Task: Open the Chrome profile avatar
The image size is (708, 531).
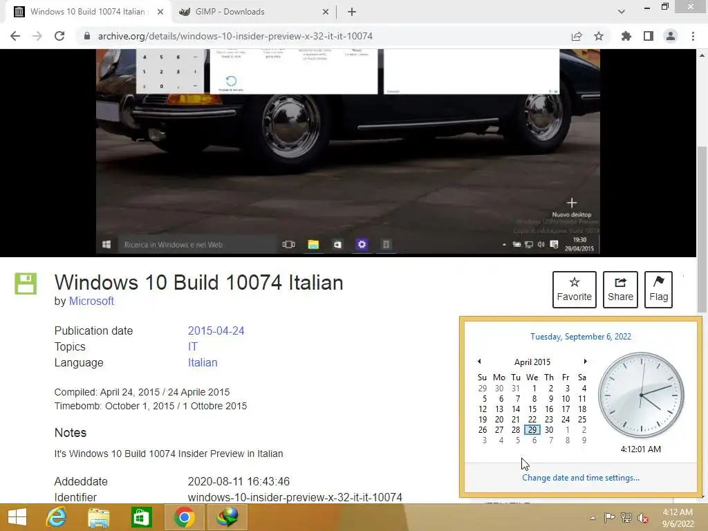Action: pos(671,36)
